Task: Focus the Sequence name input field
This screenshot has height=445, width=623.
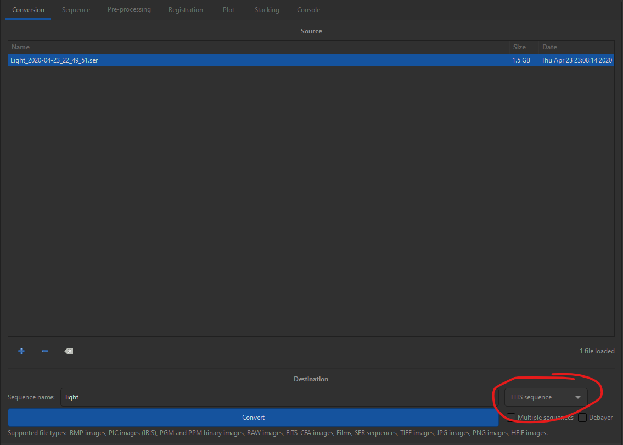Action: tap(279, 397)
